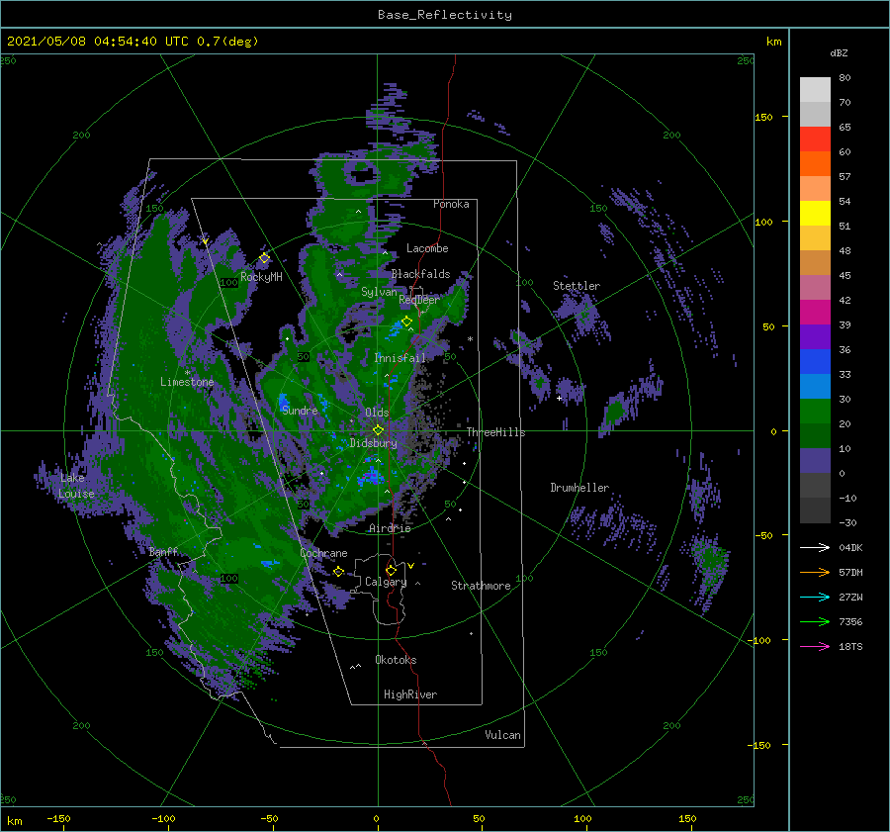
Task: Click the Sundre label
Action: [300, 411]
